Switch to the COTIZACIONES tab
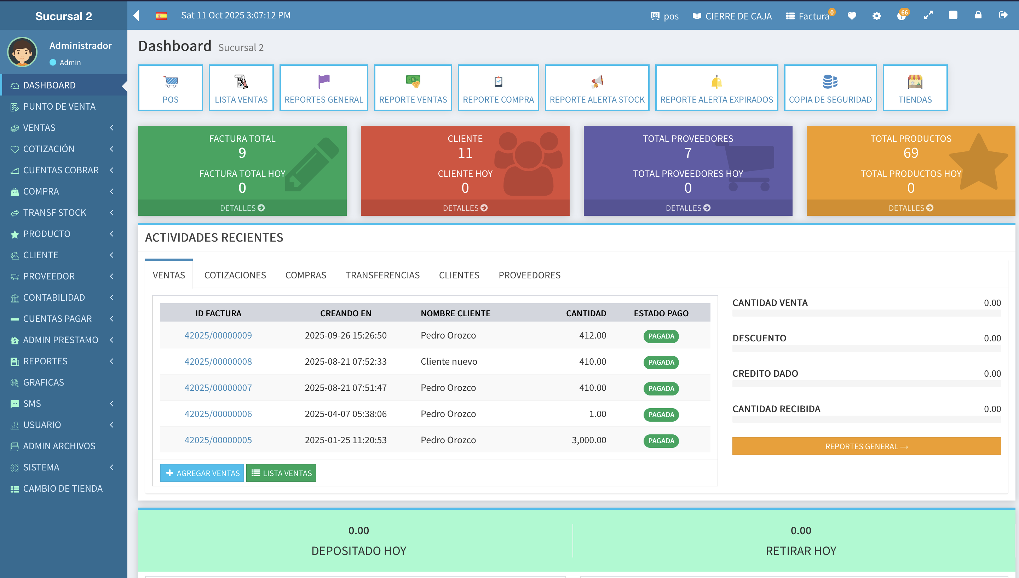 tap(235, 275)
